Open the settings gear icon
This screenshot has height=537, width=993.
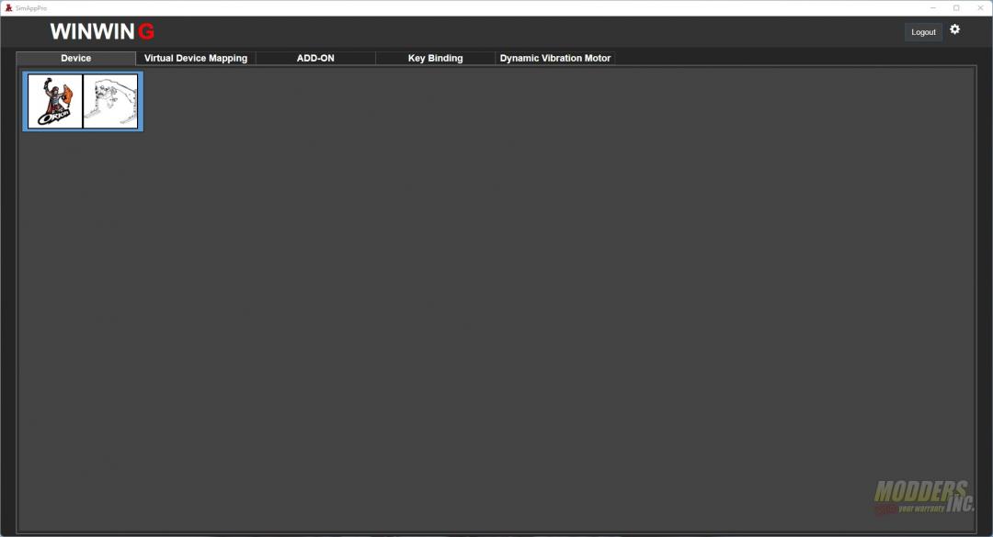coord(954,29)
